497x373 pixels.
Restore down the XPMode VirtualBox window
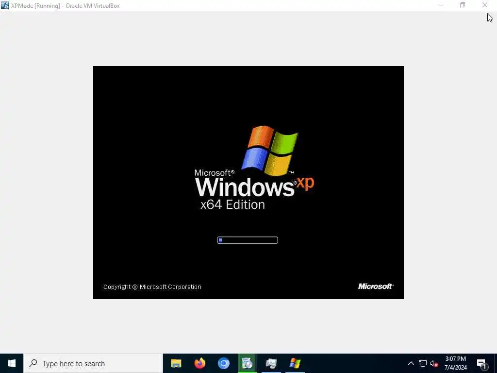click(463, 5)
